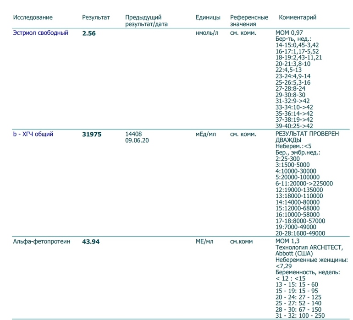Open the "Эстриол свободный" test name
The width and height of the screenshot is (353, 320).
[x=40, y=33]
